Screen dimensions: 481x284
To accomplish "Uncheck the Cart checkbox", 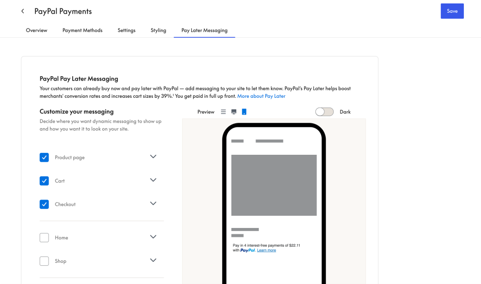I will click(44, 181).
